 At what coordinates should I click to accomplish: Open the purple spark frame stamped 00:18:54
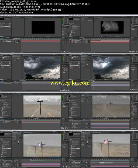34,149
